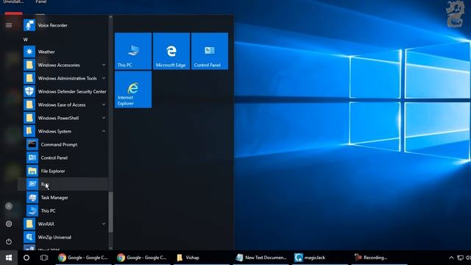Click the Task Manager text label
Image resolution: width=471 pixels, height=265 pixels.
(x=54, y=197)
